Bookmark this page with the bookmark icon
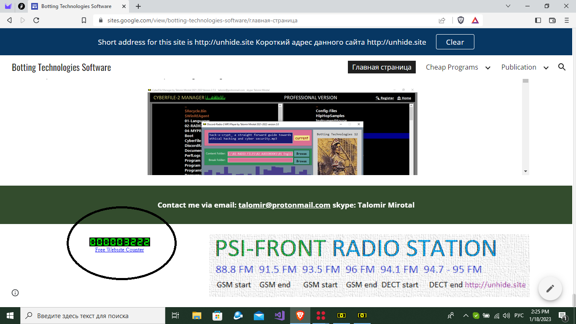 (84, 20)
